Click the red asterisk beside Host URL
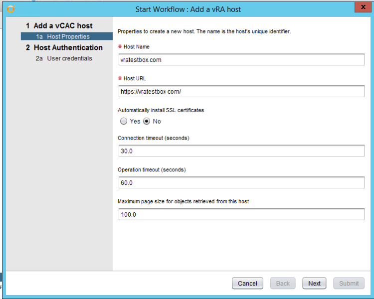This screenshot has height=299, width=374. click(x=120, y=79)
